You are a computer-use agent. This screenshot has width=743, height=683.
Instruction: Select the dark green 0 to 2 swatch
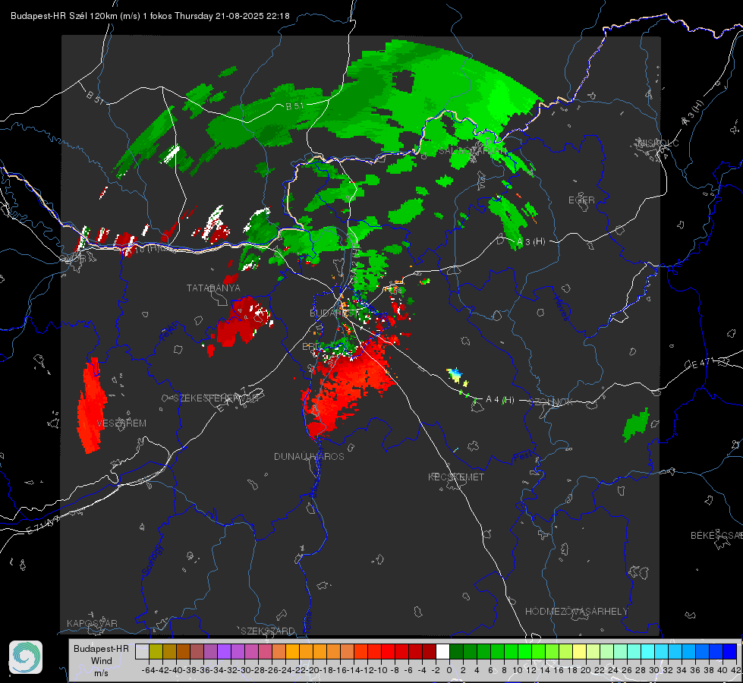(456, 652)
